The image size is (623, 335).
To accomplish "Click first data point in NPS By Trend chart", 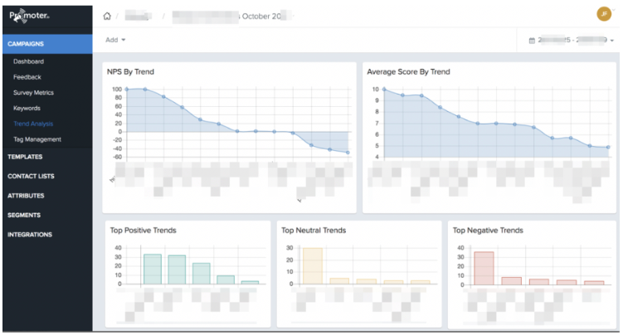I will (127, 89).
